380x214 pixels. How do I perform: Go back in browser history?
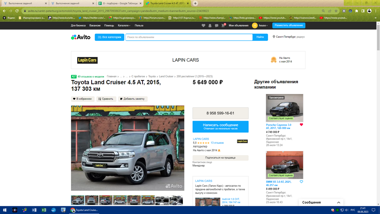4,11
